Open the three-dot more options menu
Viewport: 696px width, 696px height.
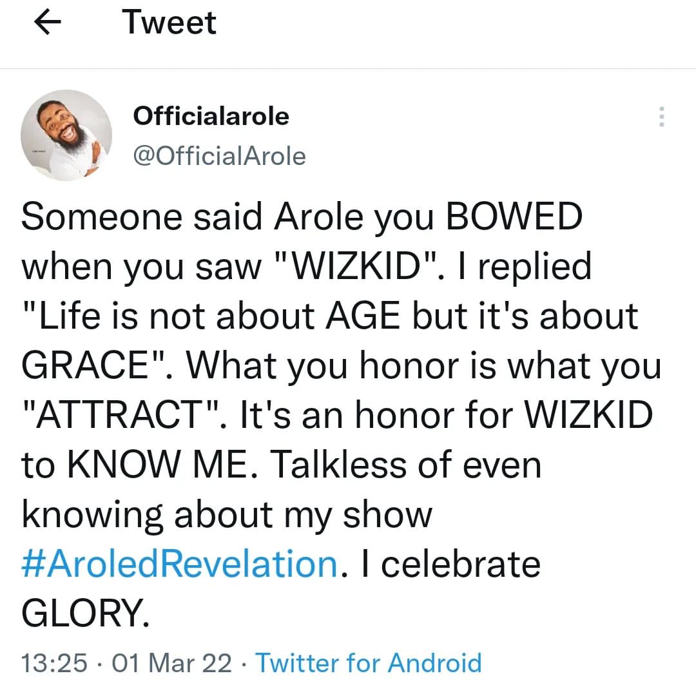tap(661, 117)
